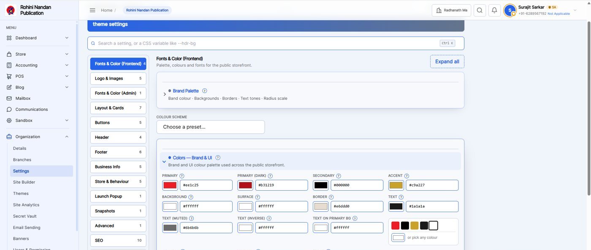Click the Rohini Nandan Publication logo

coord(11,10)
